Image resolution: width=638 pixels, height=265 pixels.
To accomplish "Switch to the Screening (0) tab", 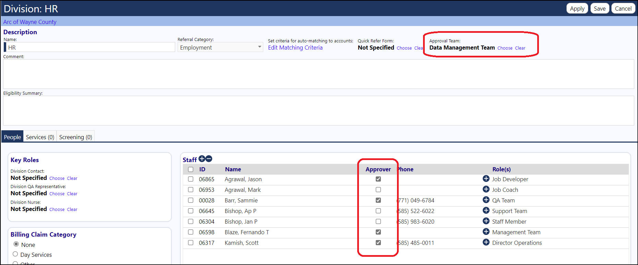I will [x=75, y=137].
